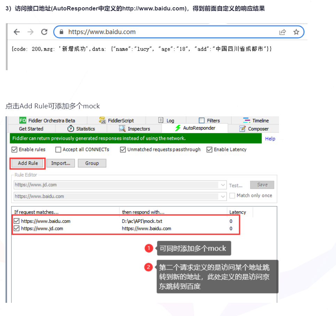Switch to the Statistics tab
Screen dimensions: 336x316
[x=81, y=129]
